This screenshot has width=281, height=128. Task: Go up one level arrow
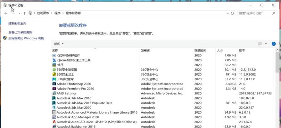pos(25,13)
